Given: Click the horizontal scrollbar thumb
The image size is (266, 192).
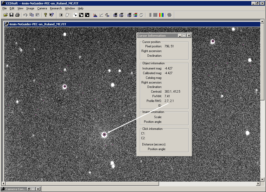Looking at the screenshot, I should (x=82, y=183).
